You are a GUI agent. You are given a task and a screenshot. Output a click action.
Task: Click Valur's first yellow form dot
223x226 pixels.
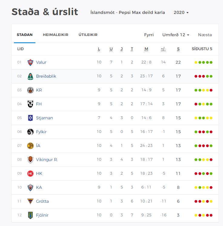coord(196,62)
